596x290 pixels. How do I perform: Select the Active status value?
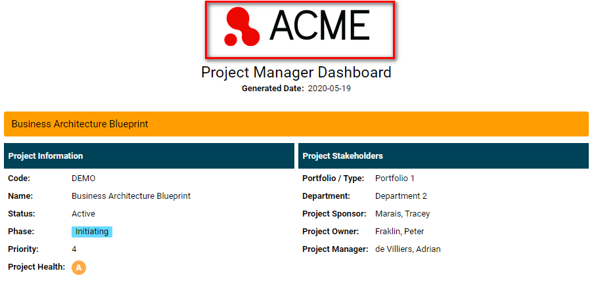point(83,214)
